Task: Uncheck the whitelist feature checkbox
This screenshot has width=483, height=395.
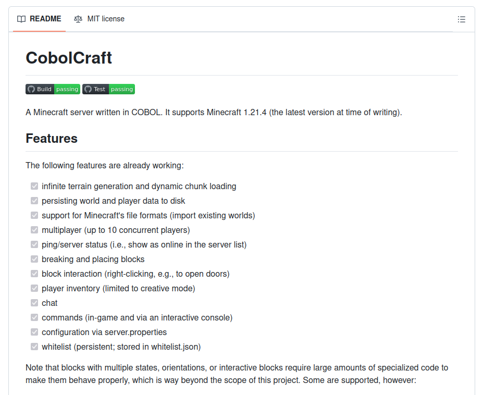Action: (34, 347)
